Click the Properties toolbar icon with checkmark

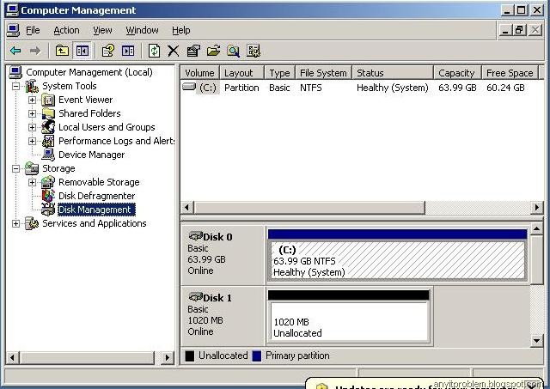193,51
